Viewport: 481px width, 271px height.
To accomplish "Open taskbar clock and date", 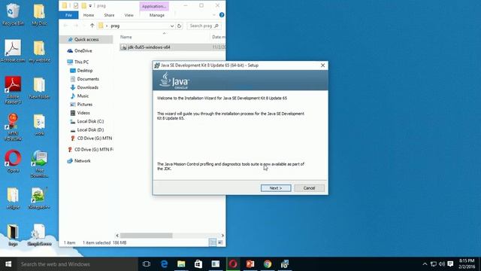I will [x=466, y=264].
